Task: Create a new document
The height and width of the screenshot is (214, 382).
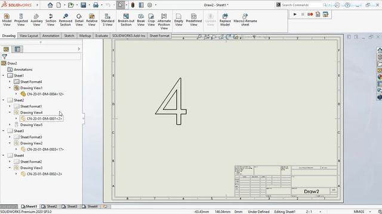Action: pyautogui.click(x=58, y=5)
